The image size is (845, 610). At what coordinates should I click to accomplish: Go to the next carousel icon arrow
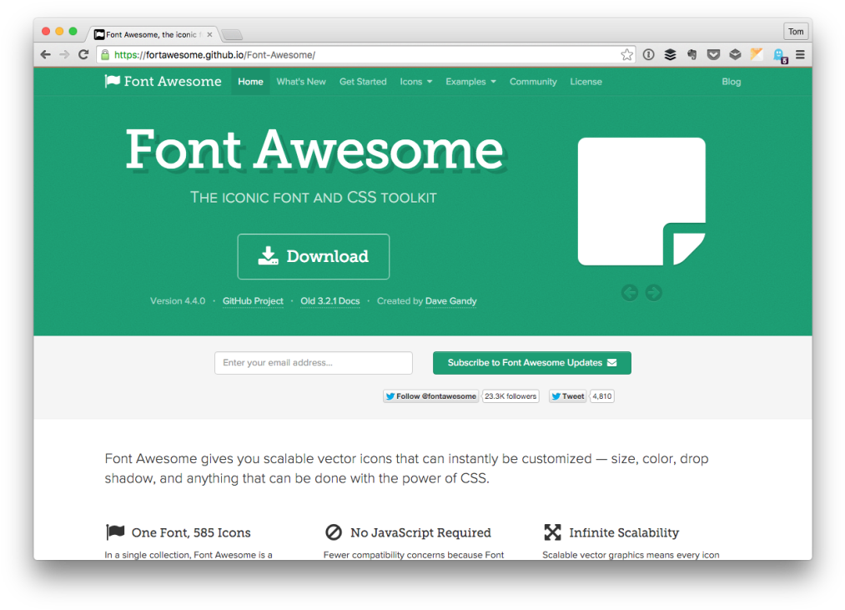[654, 292]
